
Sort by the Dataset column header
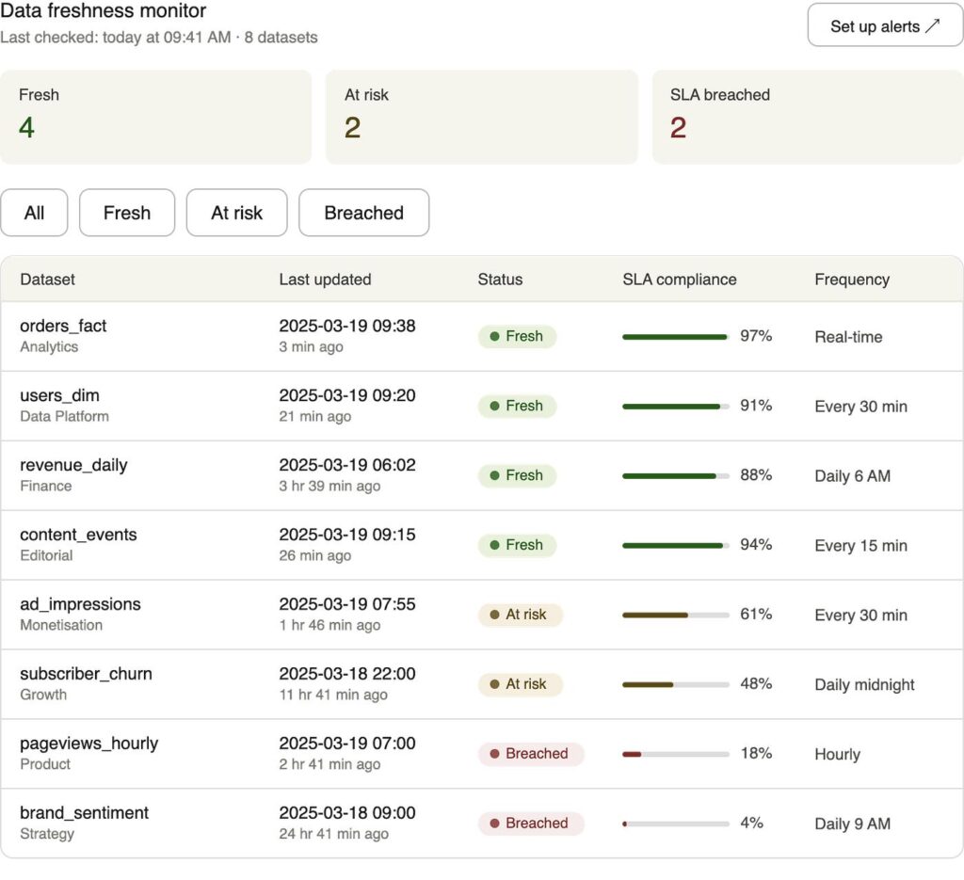coord(47,280)
